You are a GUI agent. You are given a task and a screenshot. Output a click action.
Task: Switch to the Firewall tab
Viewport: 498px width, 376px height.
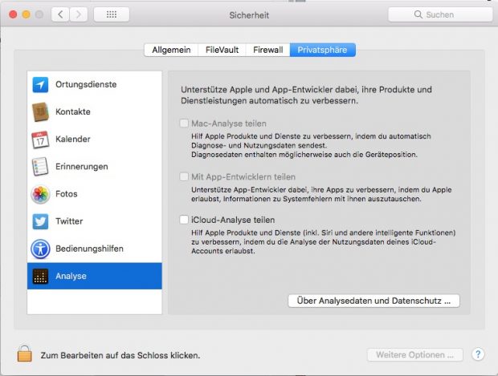267,50
